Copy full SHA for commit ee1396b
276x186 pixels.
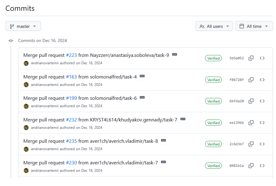[x=251, y=123]
